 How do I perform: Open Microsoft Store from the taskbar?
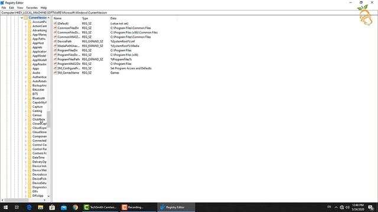52,207
